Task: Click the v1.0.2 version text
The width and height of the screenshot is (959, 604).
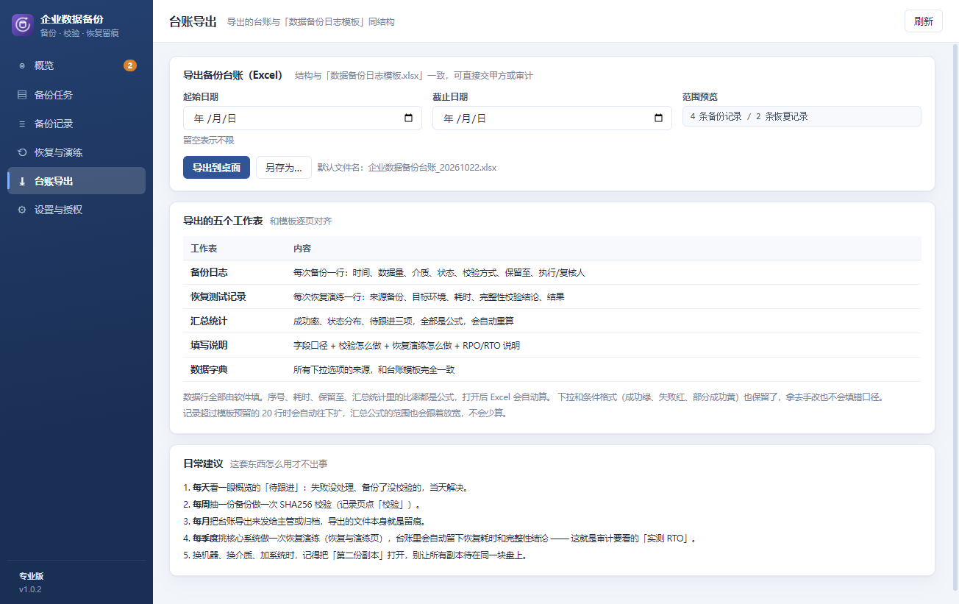Action: [x=30, y=589]
